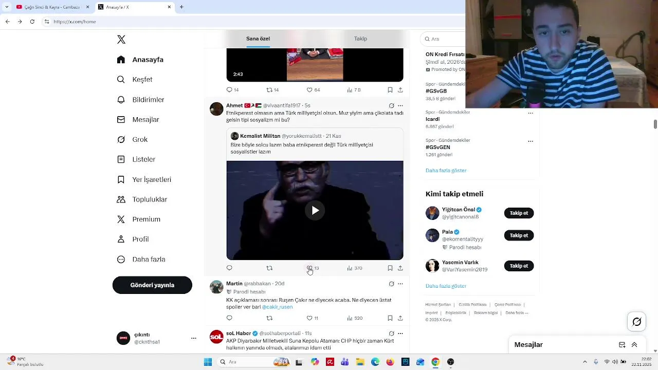
Task: Open floating Grok button at right edge
Action: pos(637,322)
